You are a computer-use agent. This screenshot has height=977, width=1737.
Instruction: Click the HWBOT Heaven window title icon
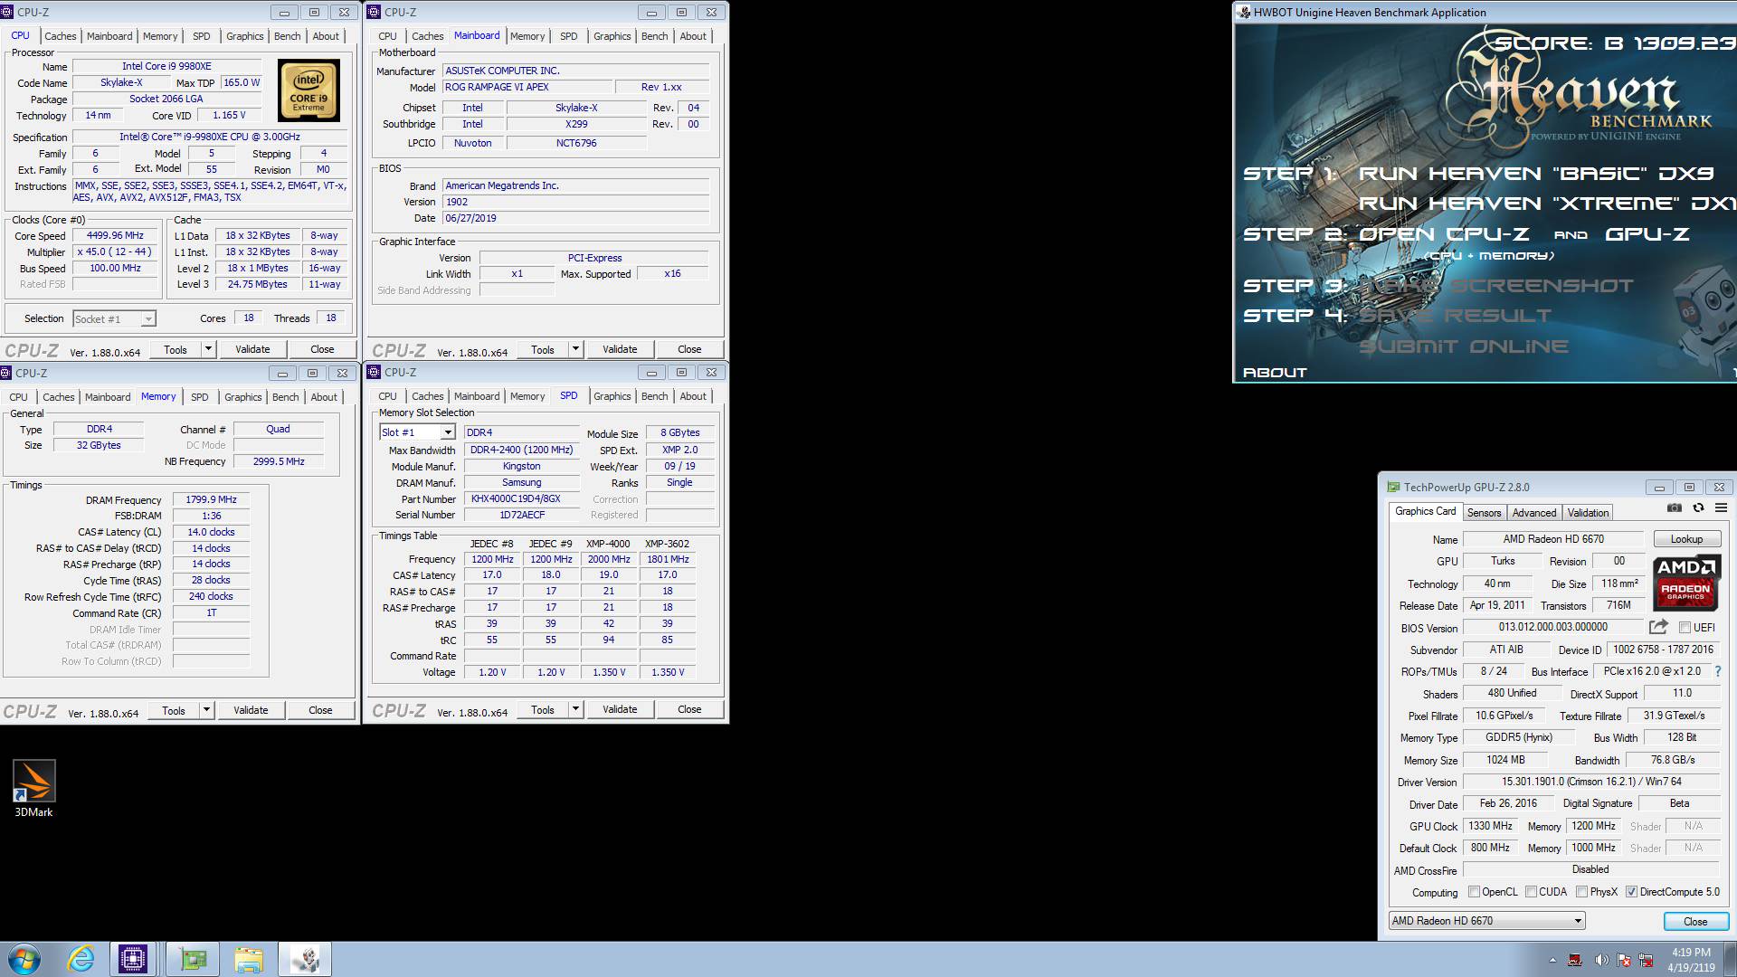point(1244,12)
